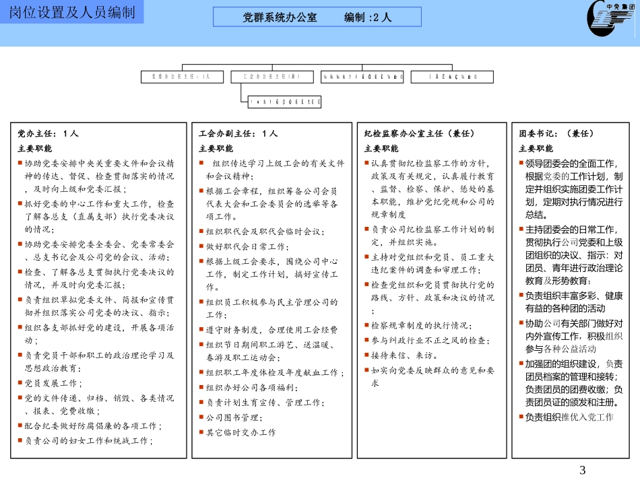Select the slide title 岗位设置及人员编制

click(x=72, y=12)
